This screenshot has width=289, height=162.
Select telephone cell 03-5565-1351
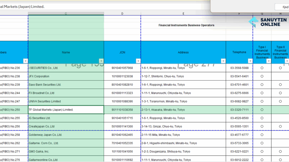point(239,126)
